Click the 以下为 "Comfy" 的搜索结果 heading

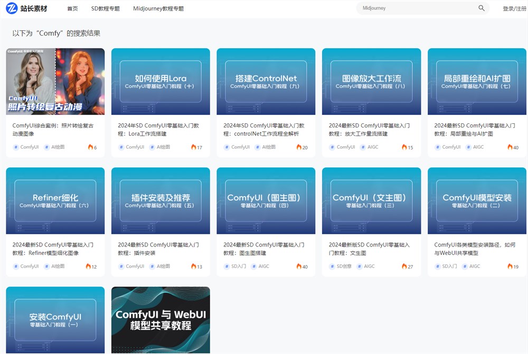click(x=56, y=33)
